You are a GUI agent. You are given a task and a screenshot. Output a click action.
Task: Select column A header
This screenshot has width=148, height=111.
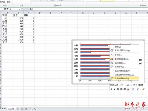(7, 13)
